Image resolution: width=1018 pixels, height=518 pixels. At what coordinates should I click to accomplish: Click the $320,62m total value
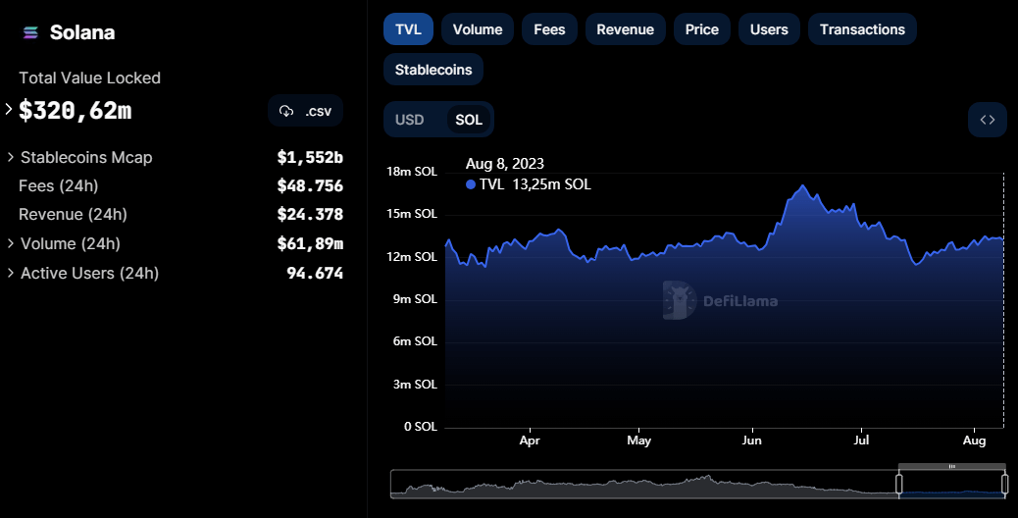click(76, 110)
